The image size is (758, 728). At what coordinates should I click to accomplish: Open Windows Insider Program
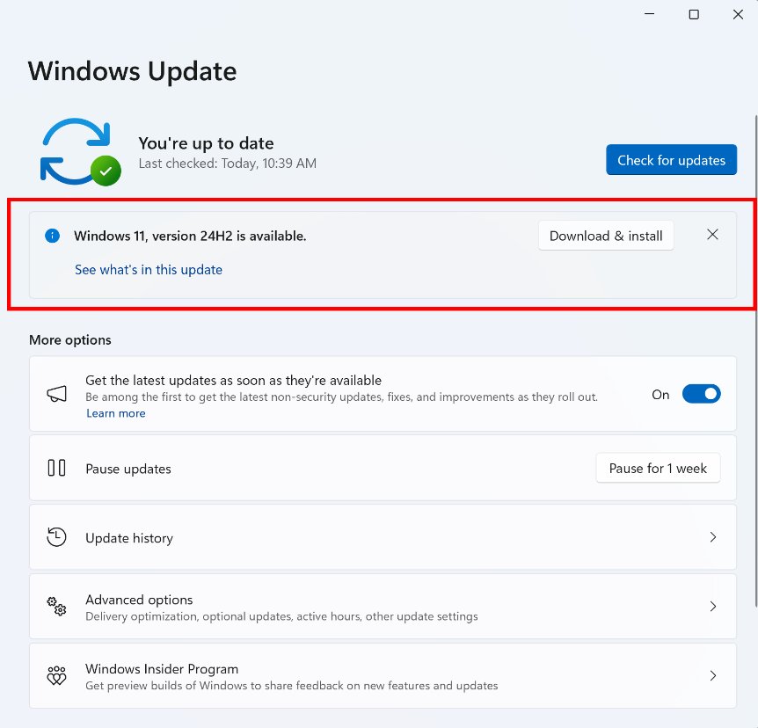point(383,676)
